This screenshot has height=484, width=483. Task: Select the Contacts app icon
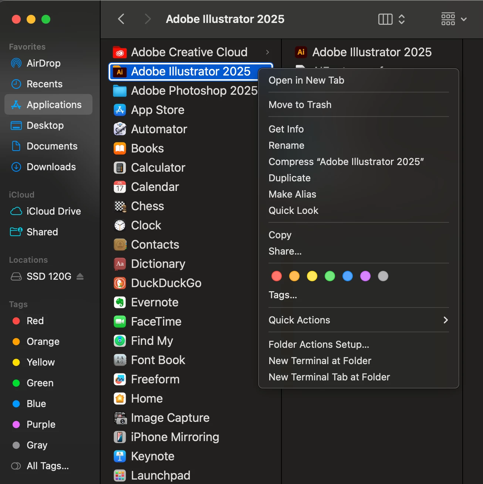(x=119, y=245)
